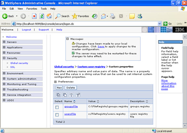The image size is (187, 133).
Task: Click the Deselect all items table icon
Action: [x=65, y=95]
